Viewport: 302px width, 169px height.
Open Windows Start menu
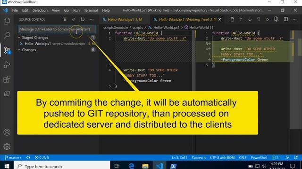[x=7, y=166]
